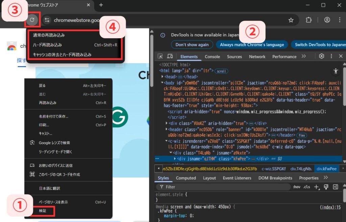
Task: Toggle the :hov element state panel
Action: click(296, 187)
